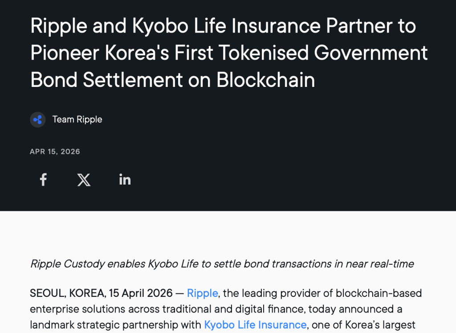456x333 pixels.
Task: Click the APR 15, 2026 publish date
Action: click(x=54, y=152)
